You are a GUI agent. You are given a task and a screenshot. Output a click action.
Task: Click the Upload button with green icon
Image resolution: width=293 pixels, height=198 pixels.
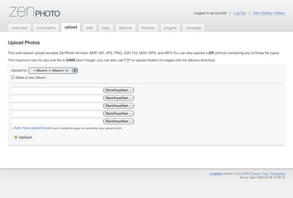pyautogui.click(x=23, y=137)
